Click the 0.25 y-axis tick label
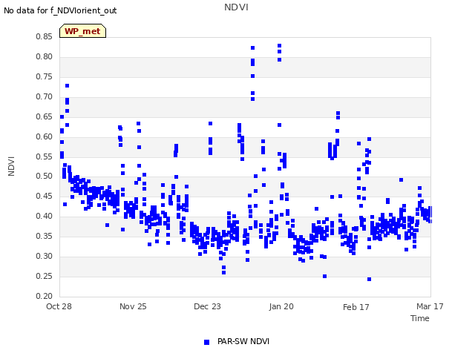The height and width of the screenshot is (356, 475). click(x=44, y=276)
